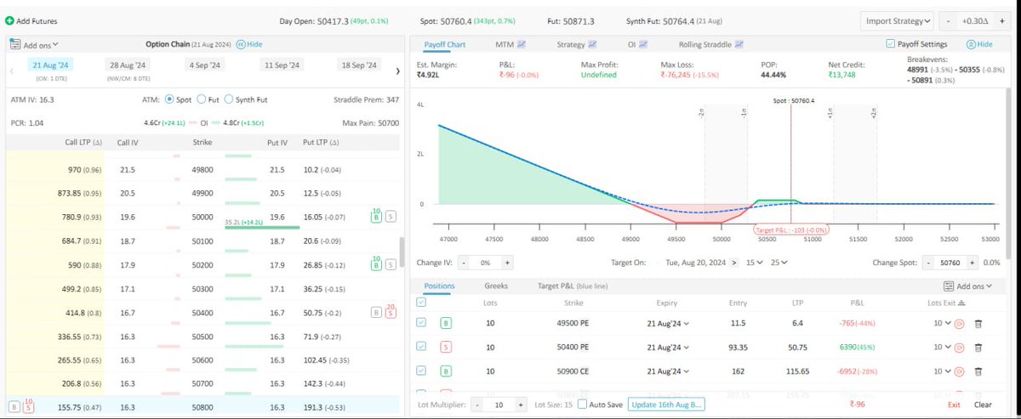Select 28 Aug '24 expiry
1021x419 pixels.
[127, 65]
